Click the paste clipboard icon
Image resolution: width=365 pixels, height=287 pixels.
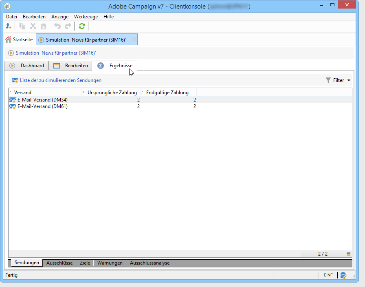coord(44,26)
